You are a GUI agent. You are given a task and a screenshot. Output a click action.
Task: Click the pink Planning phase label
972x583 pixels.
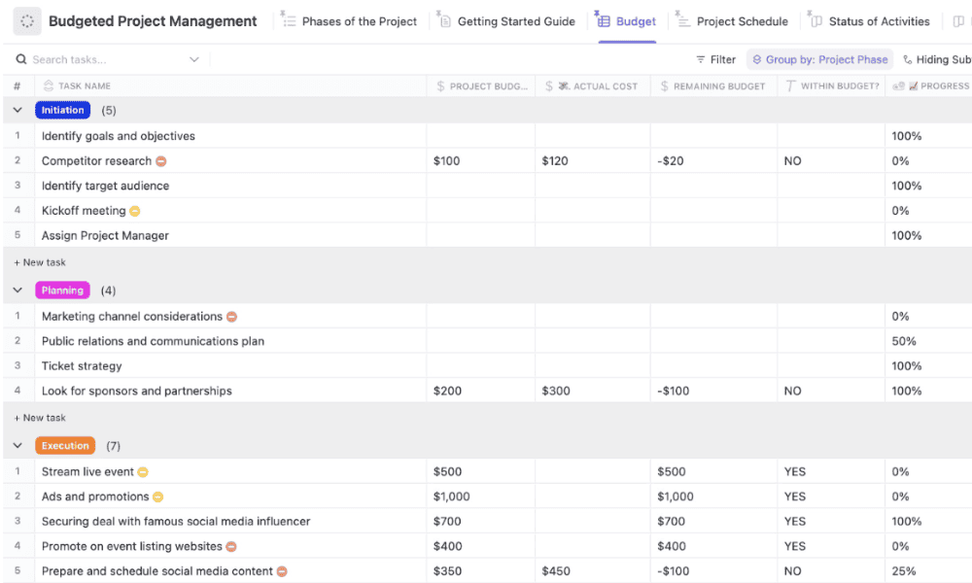[x=62, y=291]
